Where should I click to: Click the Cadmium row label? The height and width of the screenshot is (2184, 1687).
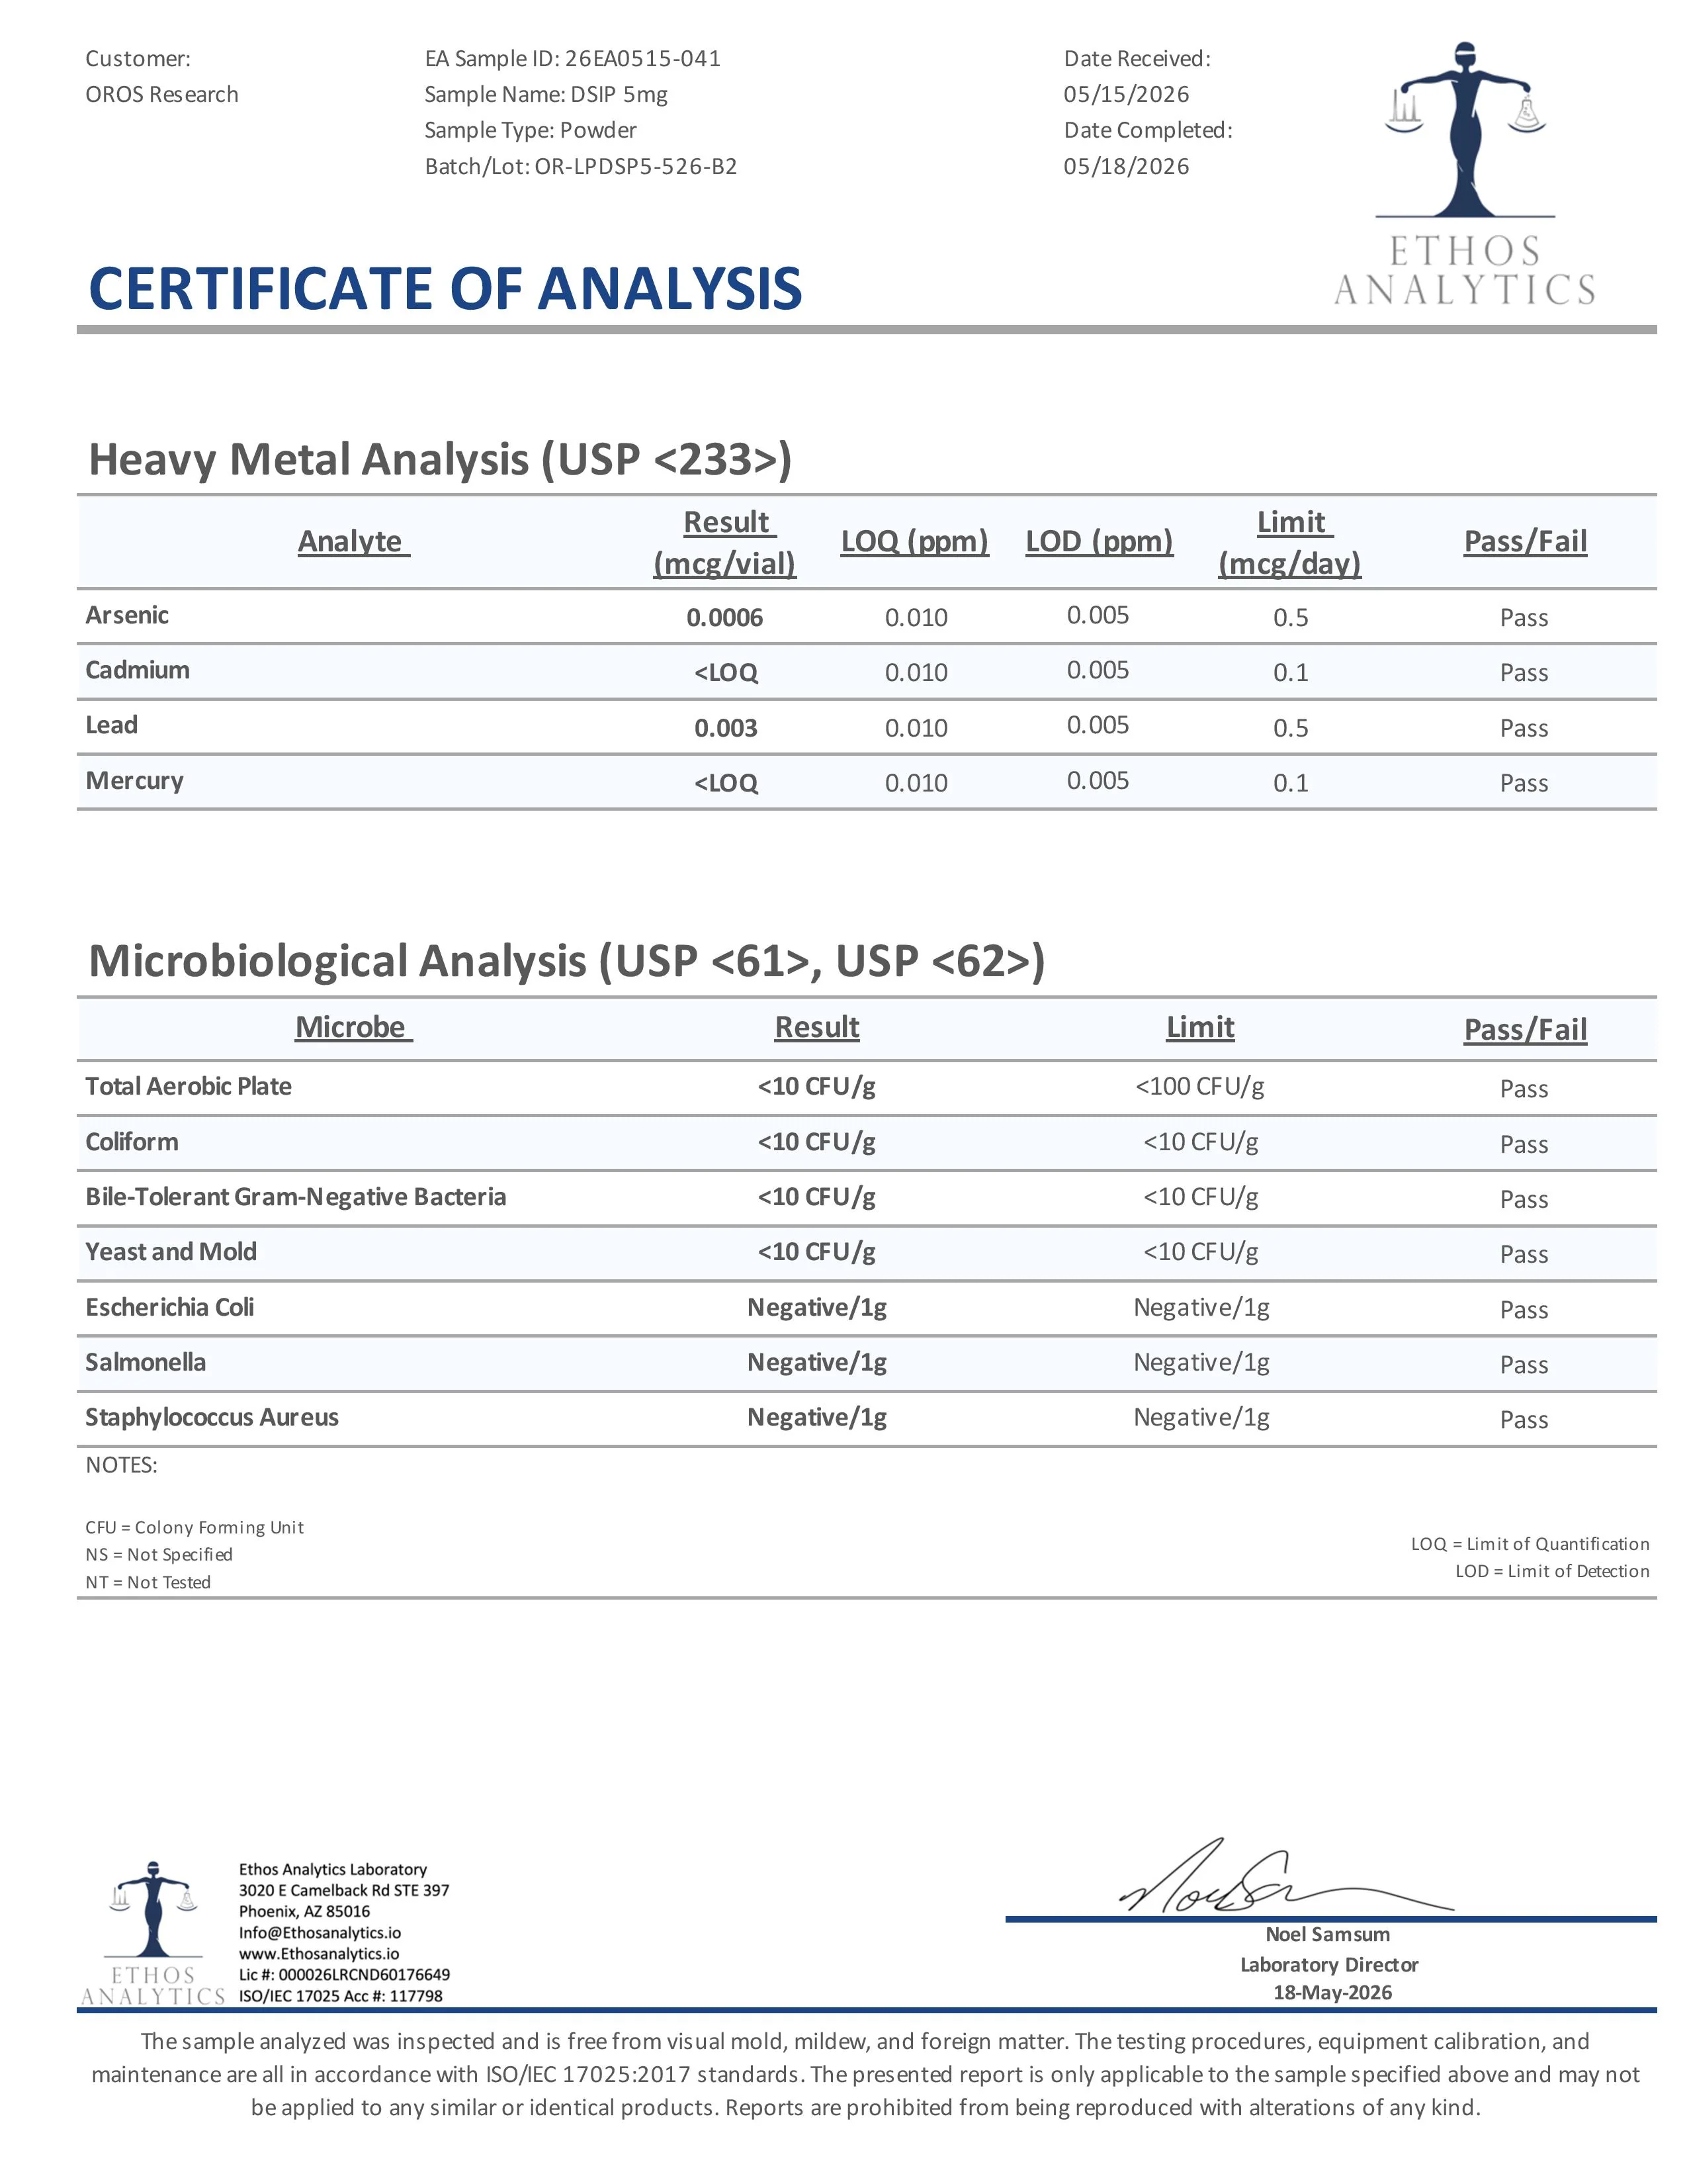137,670
